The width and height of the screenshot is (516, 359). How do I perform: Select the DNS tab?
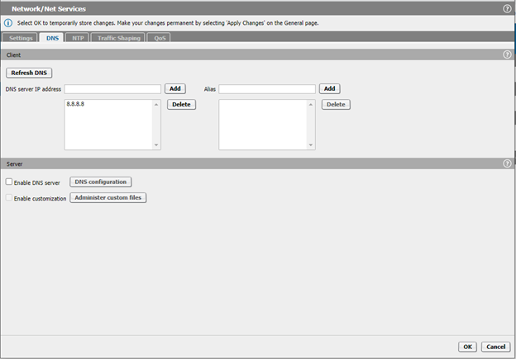click(x=52, y=38)
